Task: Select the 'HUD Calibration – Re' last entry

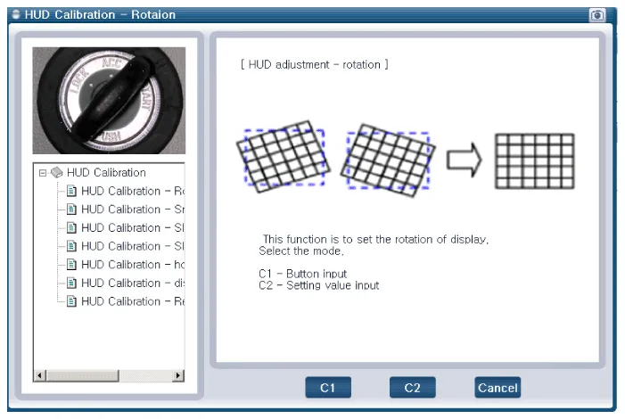Action: (x=132, y=301)
